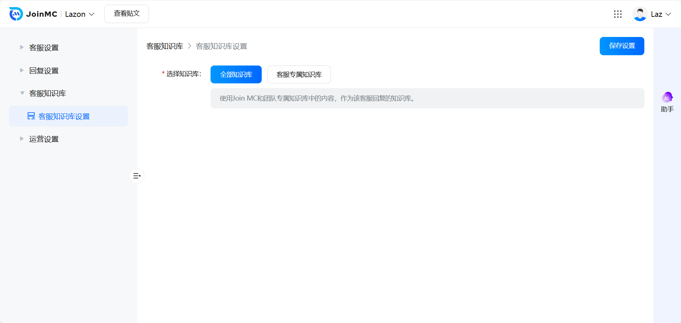Expand the 回复设置 tree arrow

22,71
